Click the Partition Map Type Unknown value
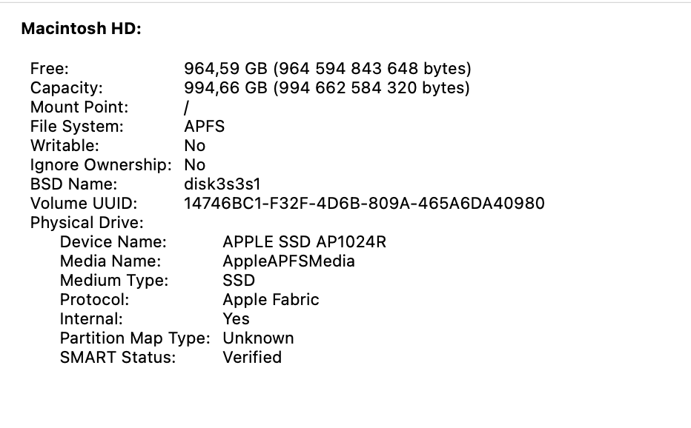Screen dimensions: 691x428 [258, 338]
